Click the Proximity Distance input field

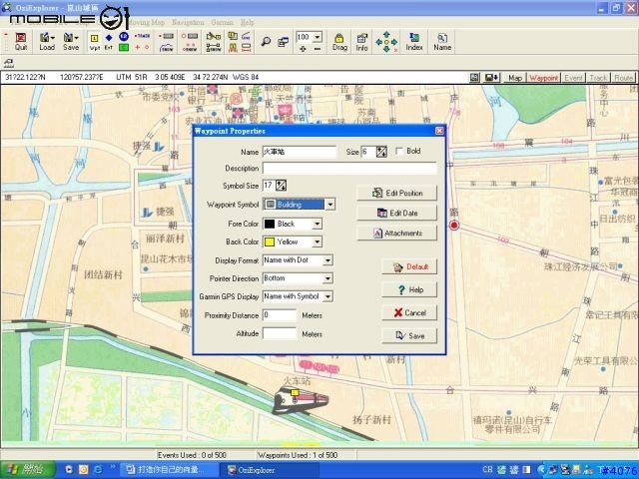[x=280, y=315]
